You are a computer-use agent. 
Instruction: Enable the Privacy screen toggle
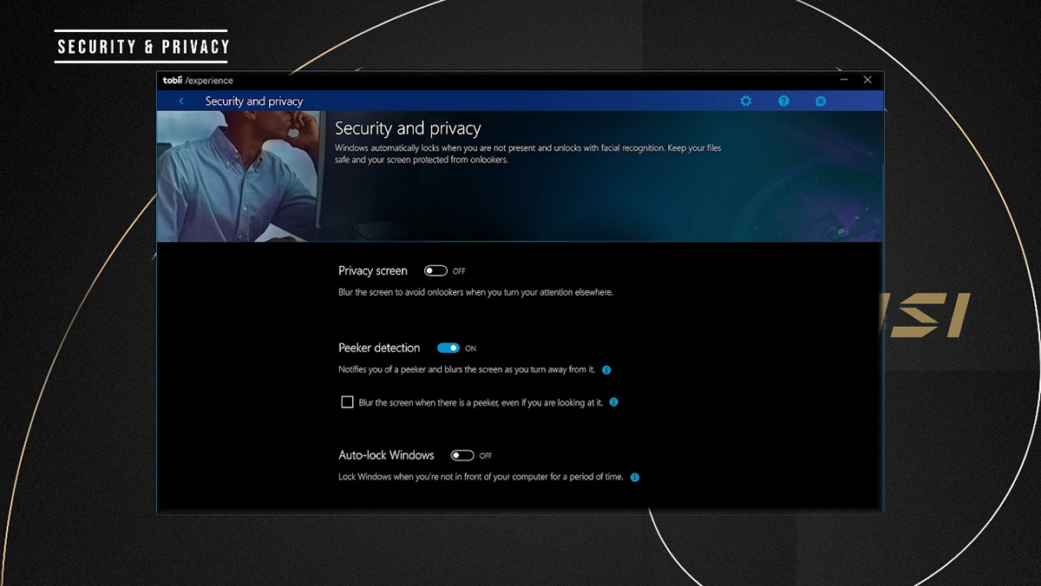click(x=435, y=271)
